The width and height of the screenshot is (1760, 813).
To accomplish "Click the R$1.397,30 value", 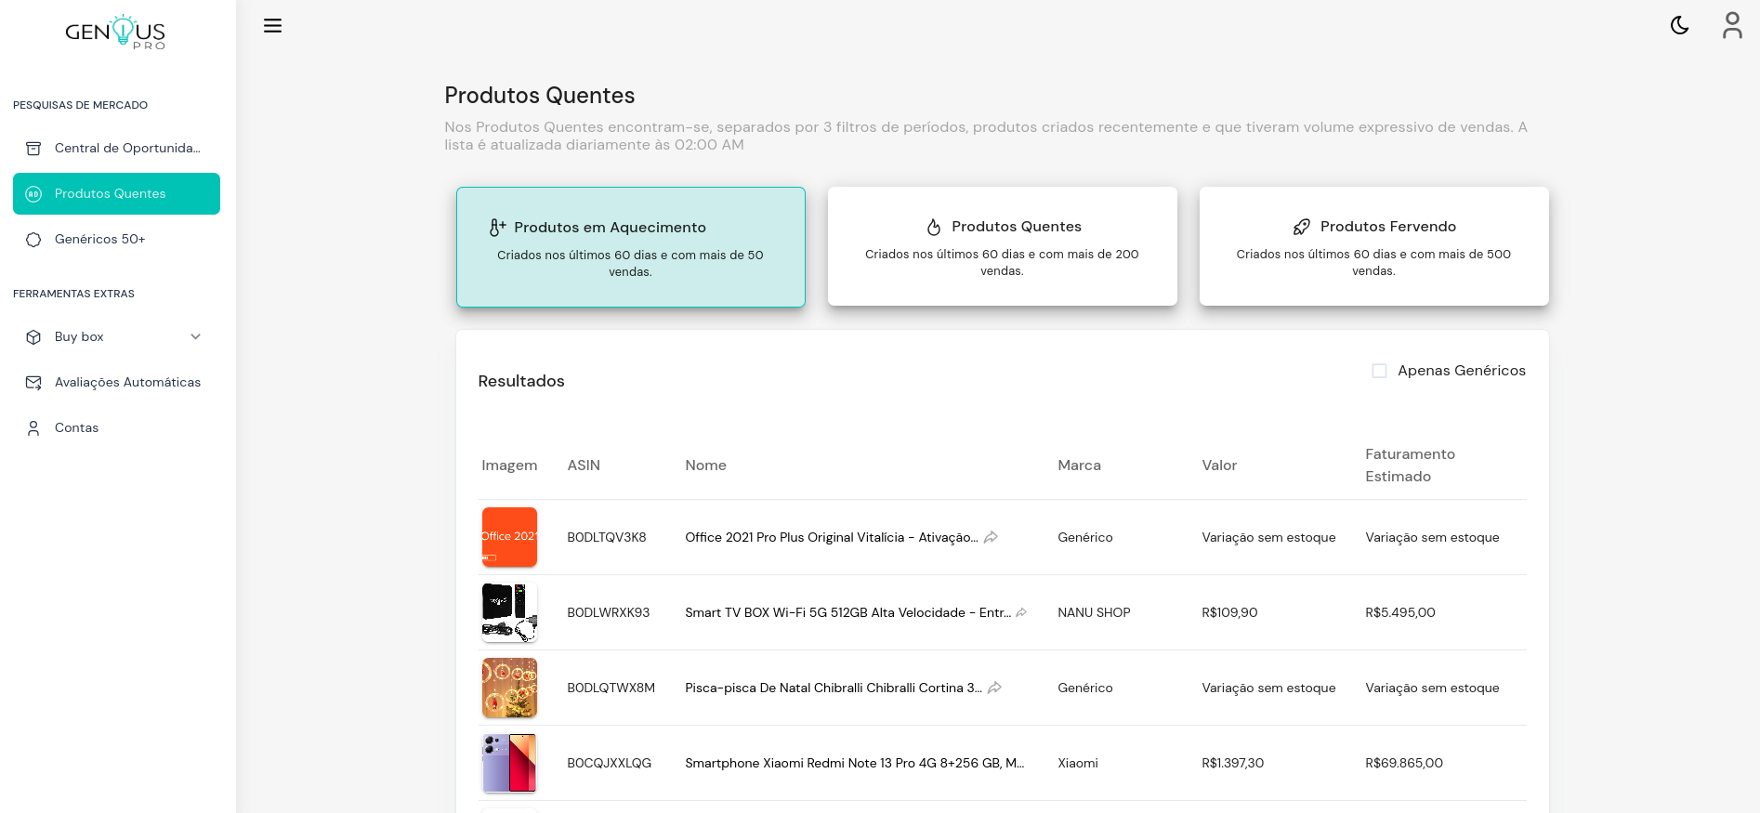I will click(x=1233, y=763).
